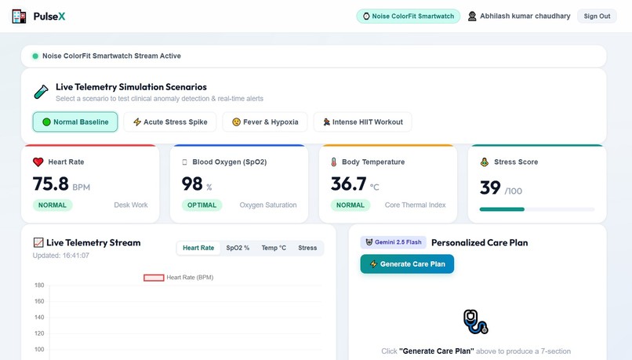Screen dimensions: 632x360
Task: Switch chart to Temp °C tab
Action: point(274,248)
